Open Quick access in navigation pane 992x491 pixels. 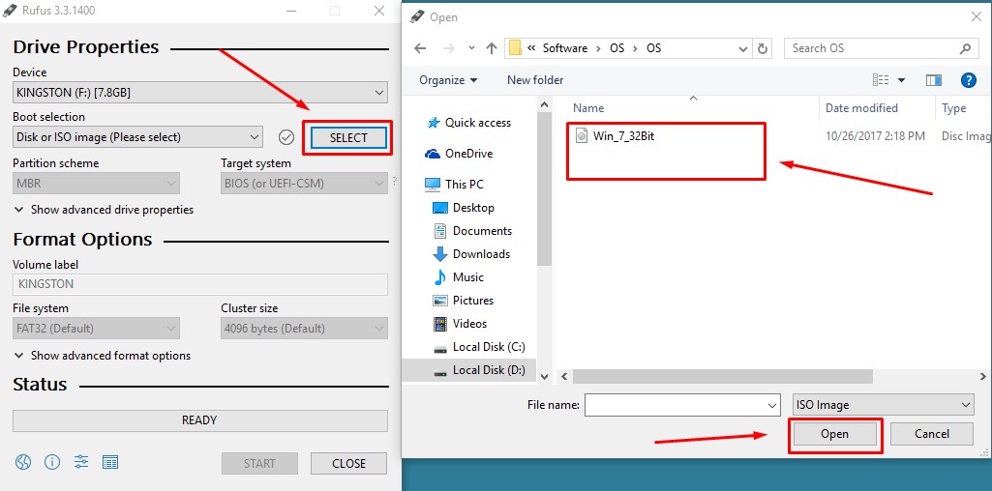coord(468,123)
